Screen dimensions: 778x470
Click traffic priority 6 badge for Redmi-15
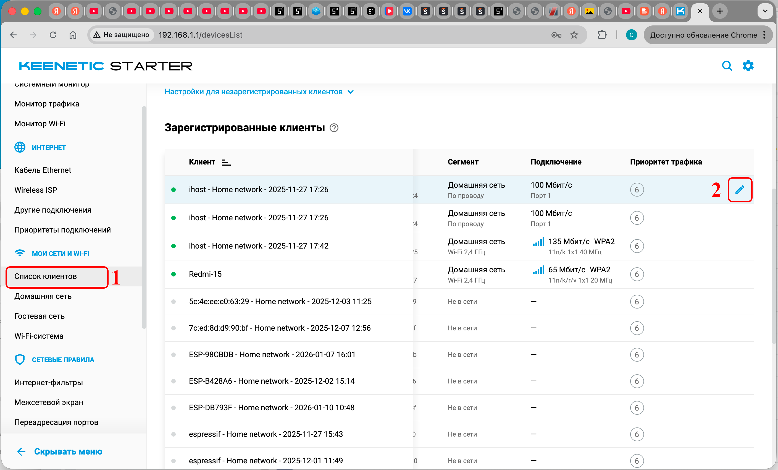637,274
